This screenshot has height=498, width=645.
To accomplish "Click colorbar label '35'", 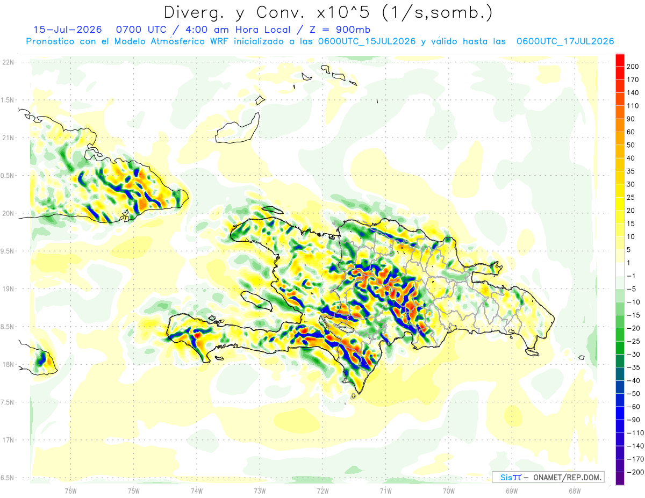I will [632, 171].
